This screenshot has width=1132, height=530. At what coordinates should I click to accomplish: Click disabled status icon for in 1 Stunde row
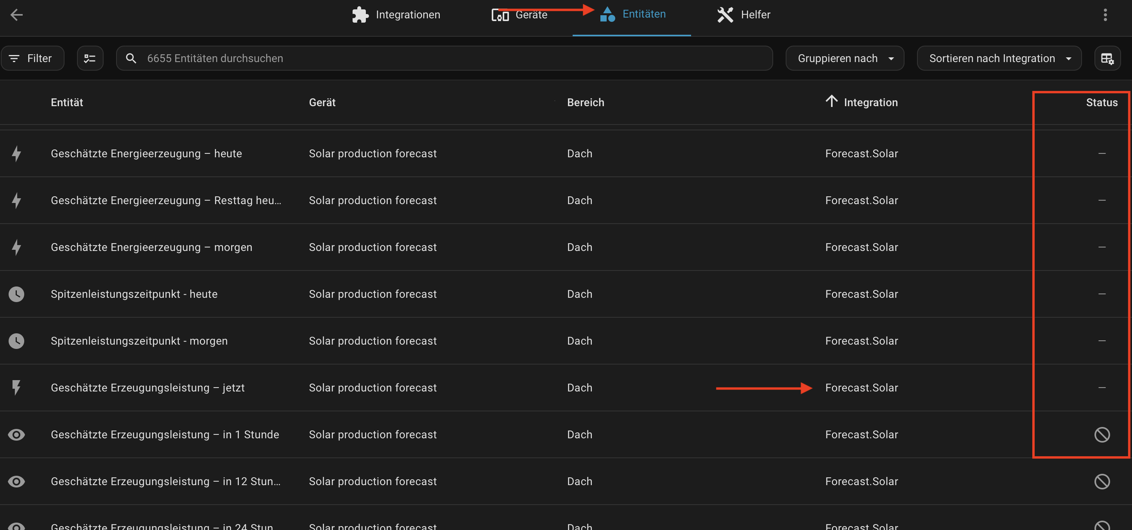point(1102,435)
